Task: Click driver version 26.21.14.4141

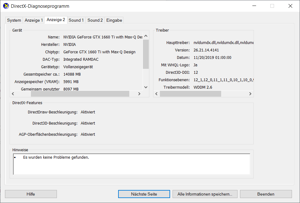Action: (206, 50)
